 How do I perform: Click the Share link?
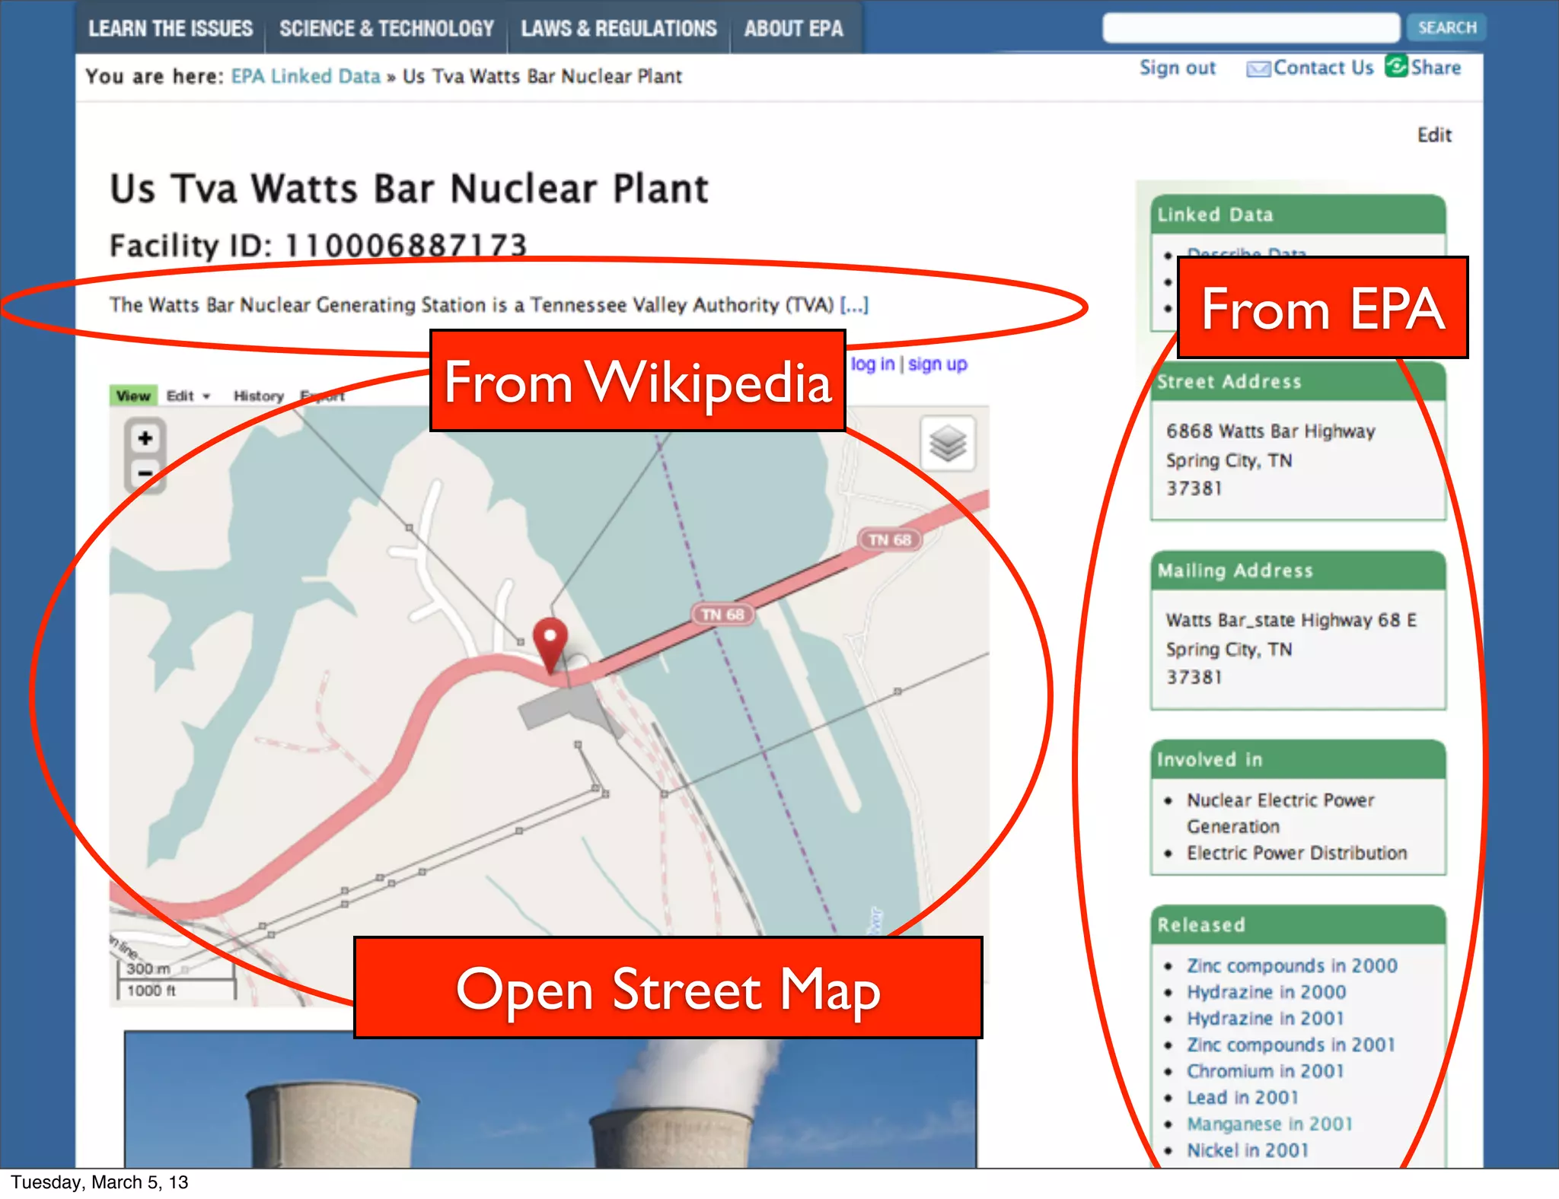click(x=1436, y=68)
